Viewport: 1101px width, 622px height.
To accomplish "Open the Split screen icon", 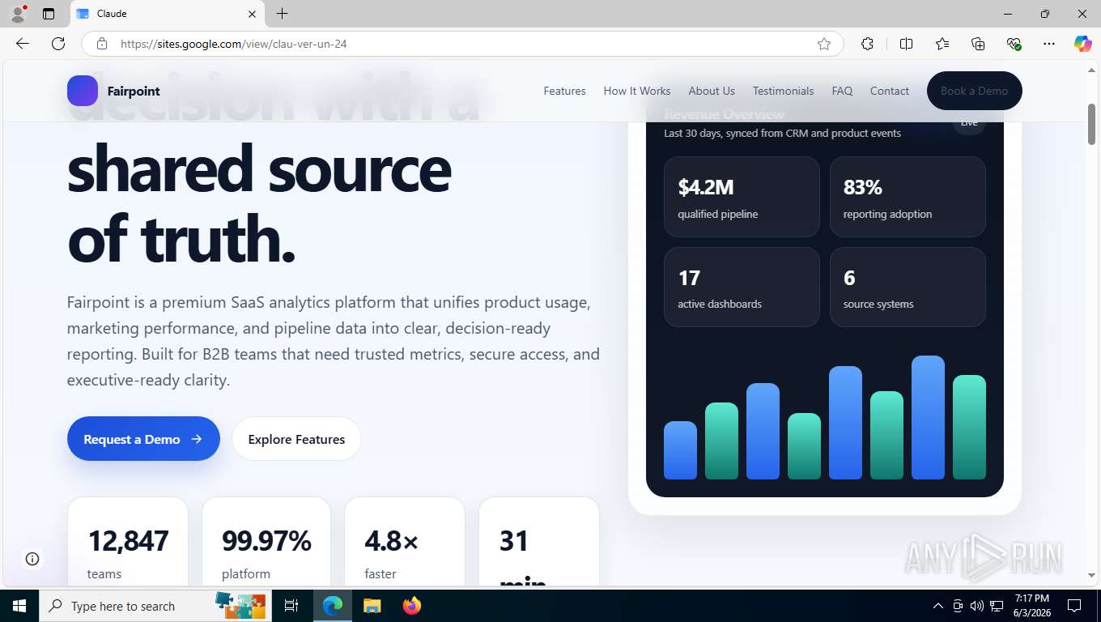I will (x=906, y=44).
